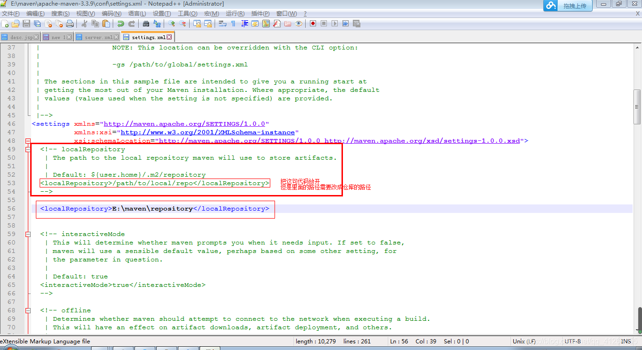Click the Open file toolbar icon
642x350 pixels.
[x=15, y=24]
